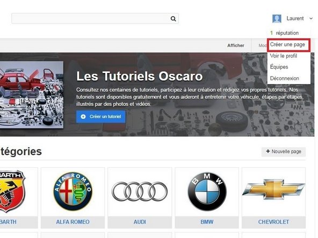Click the AUDI category link
The height and width of the screenshot is (238, 318).
(140, 222)
